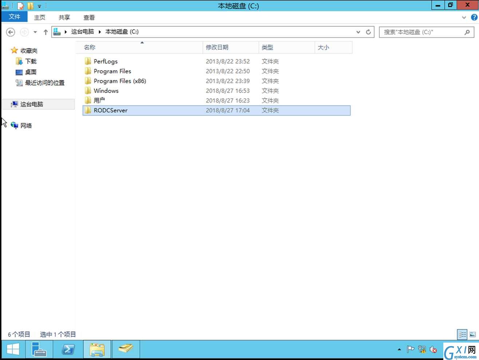Image resolution: width=479 pixels, height=360 pixels.
Task: Open 下载 in the navigation pane
Action: [x=31, y=61]
